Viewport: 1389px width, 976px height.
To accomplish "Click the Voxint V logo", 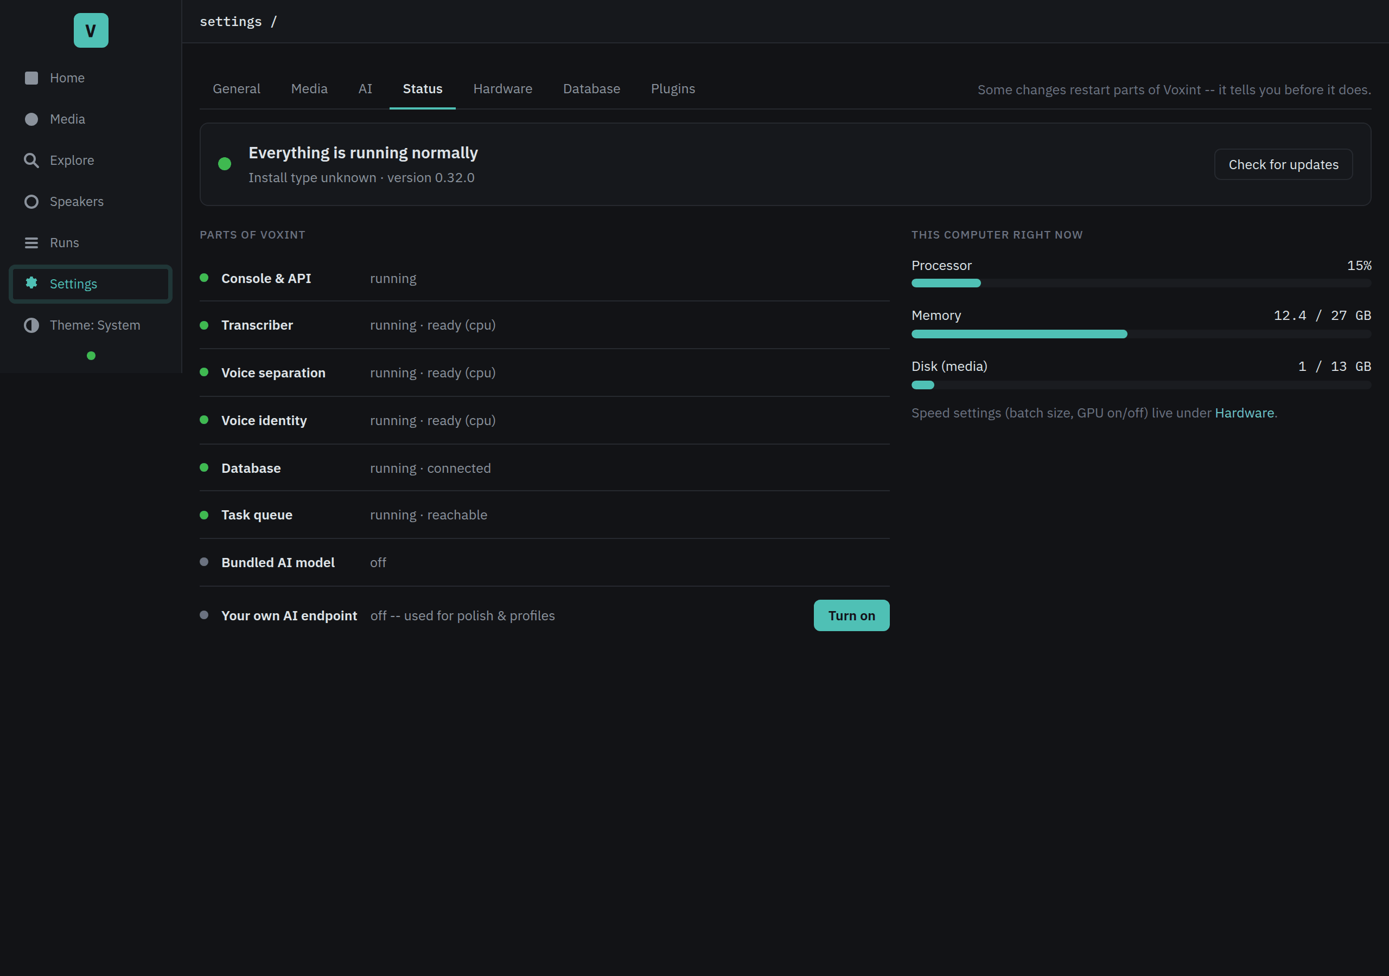I will coord(91,30).
